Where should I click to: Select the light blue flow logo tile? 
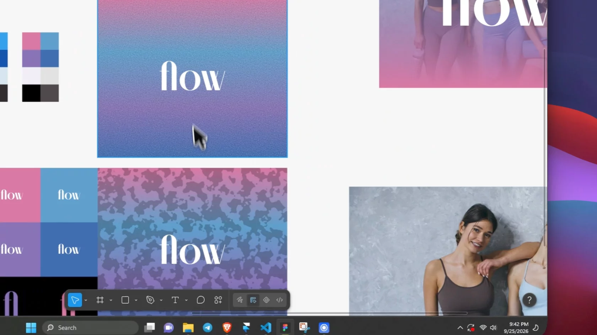coord(69,195)
